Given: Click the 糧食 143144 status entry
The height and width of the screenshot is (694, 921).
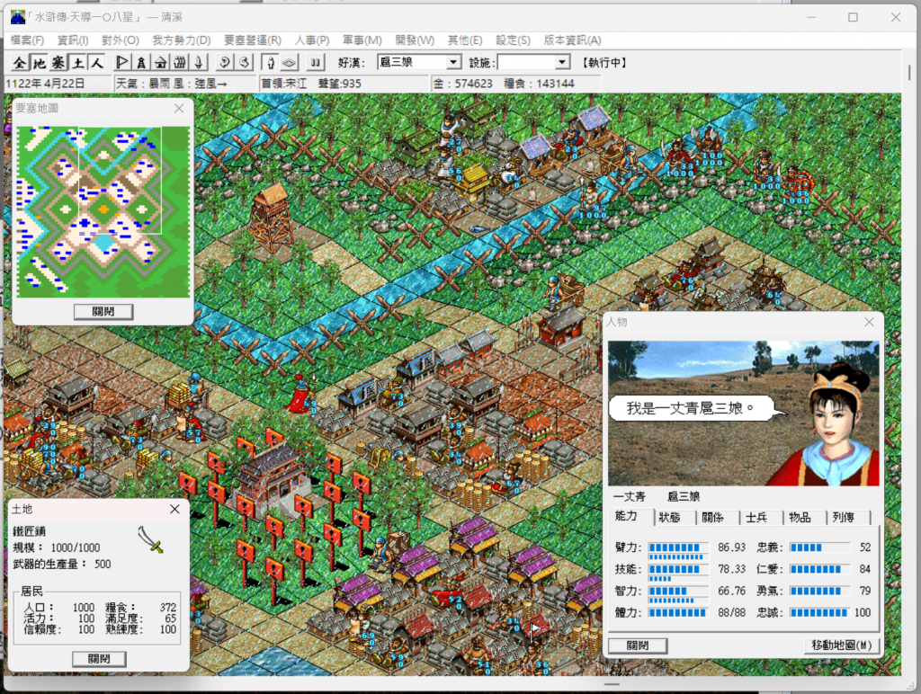Looking at the screenshot, I should [x=539, y=84].
